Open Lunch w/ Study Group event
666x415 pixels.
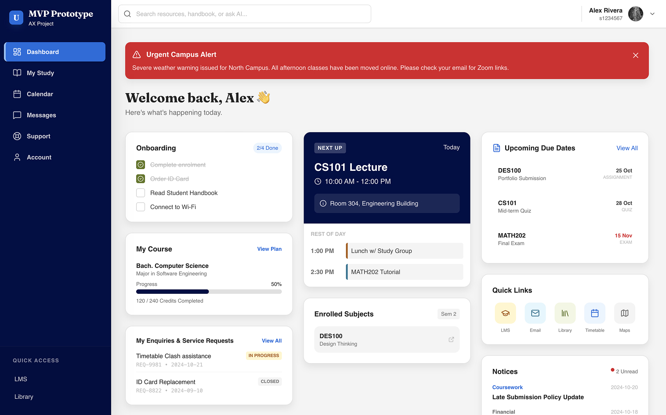[x=405, y=251]
